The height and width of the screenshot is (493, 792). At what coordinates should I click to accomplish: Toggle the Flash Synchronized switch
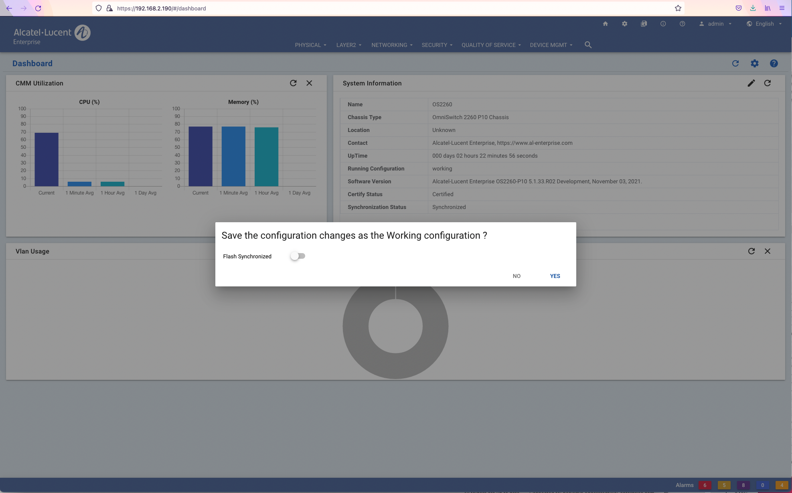click(298, 256)
